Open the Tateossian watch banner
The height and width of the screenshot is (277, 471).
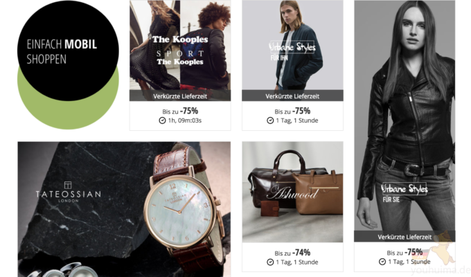[x=124, y=209]
